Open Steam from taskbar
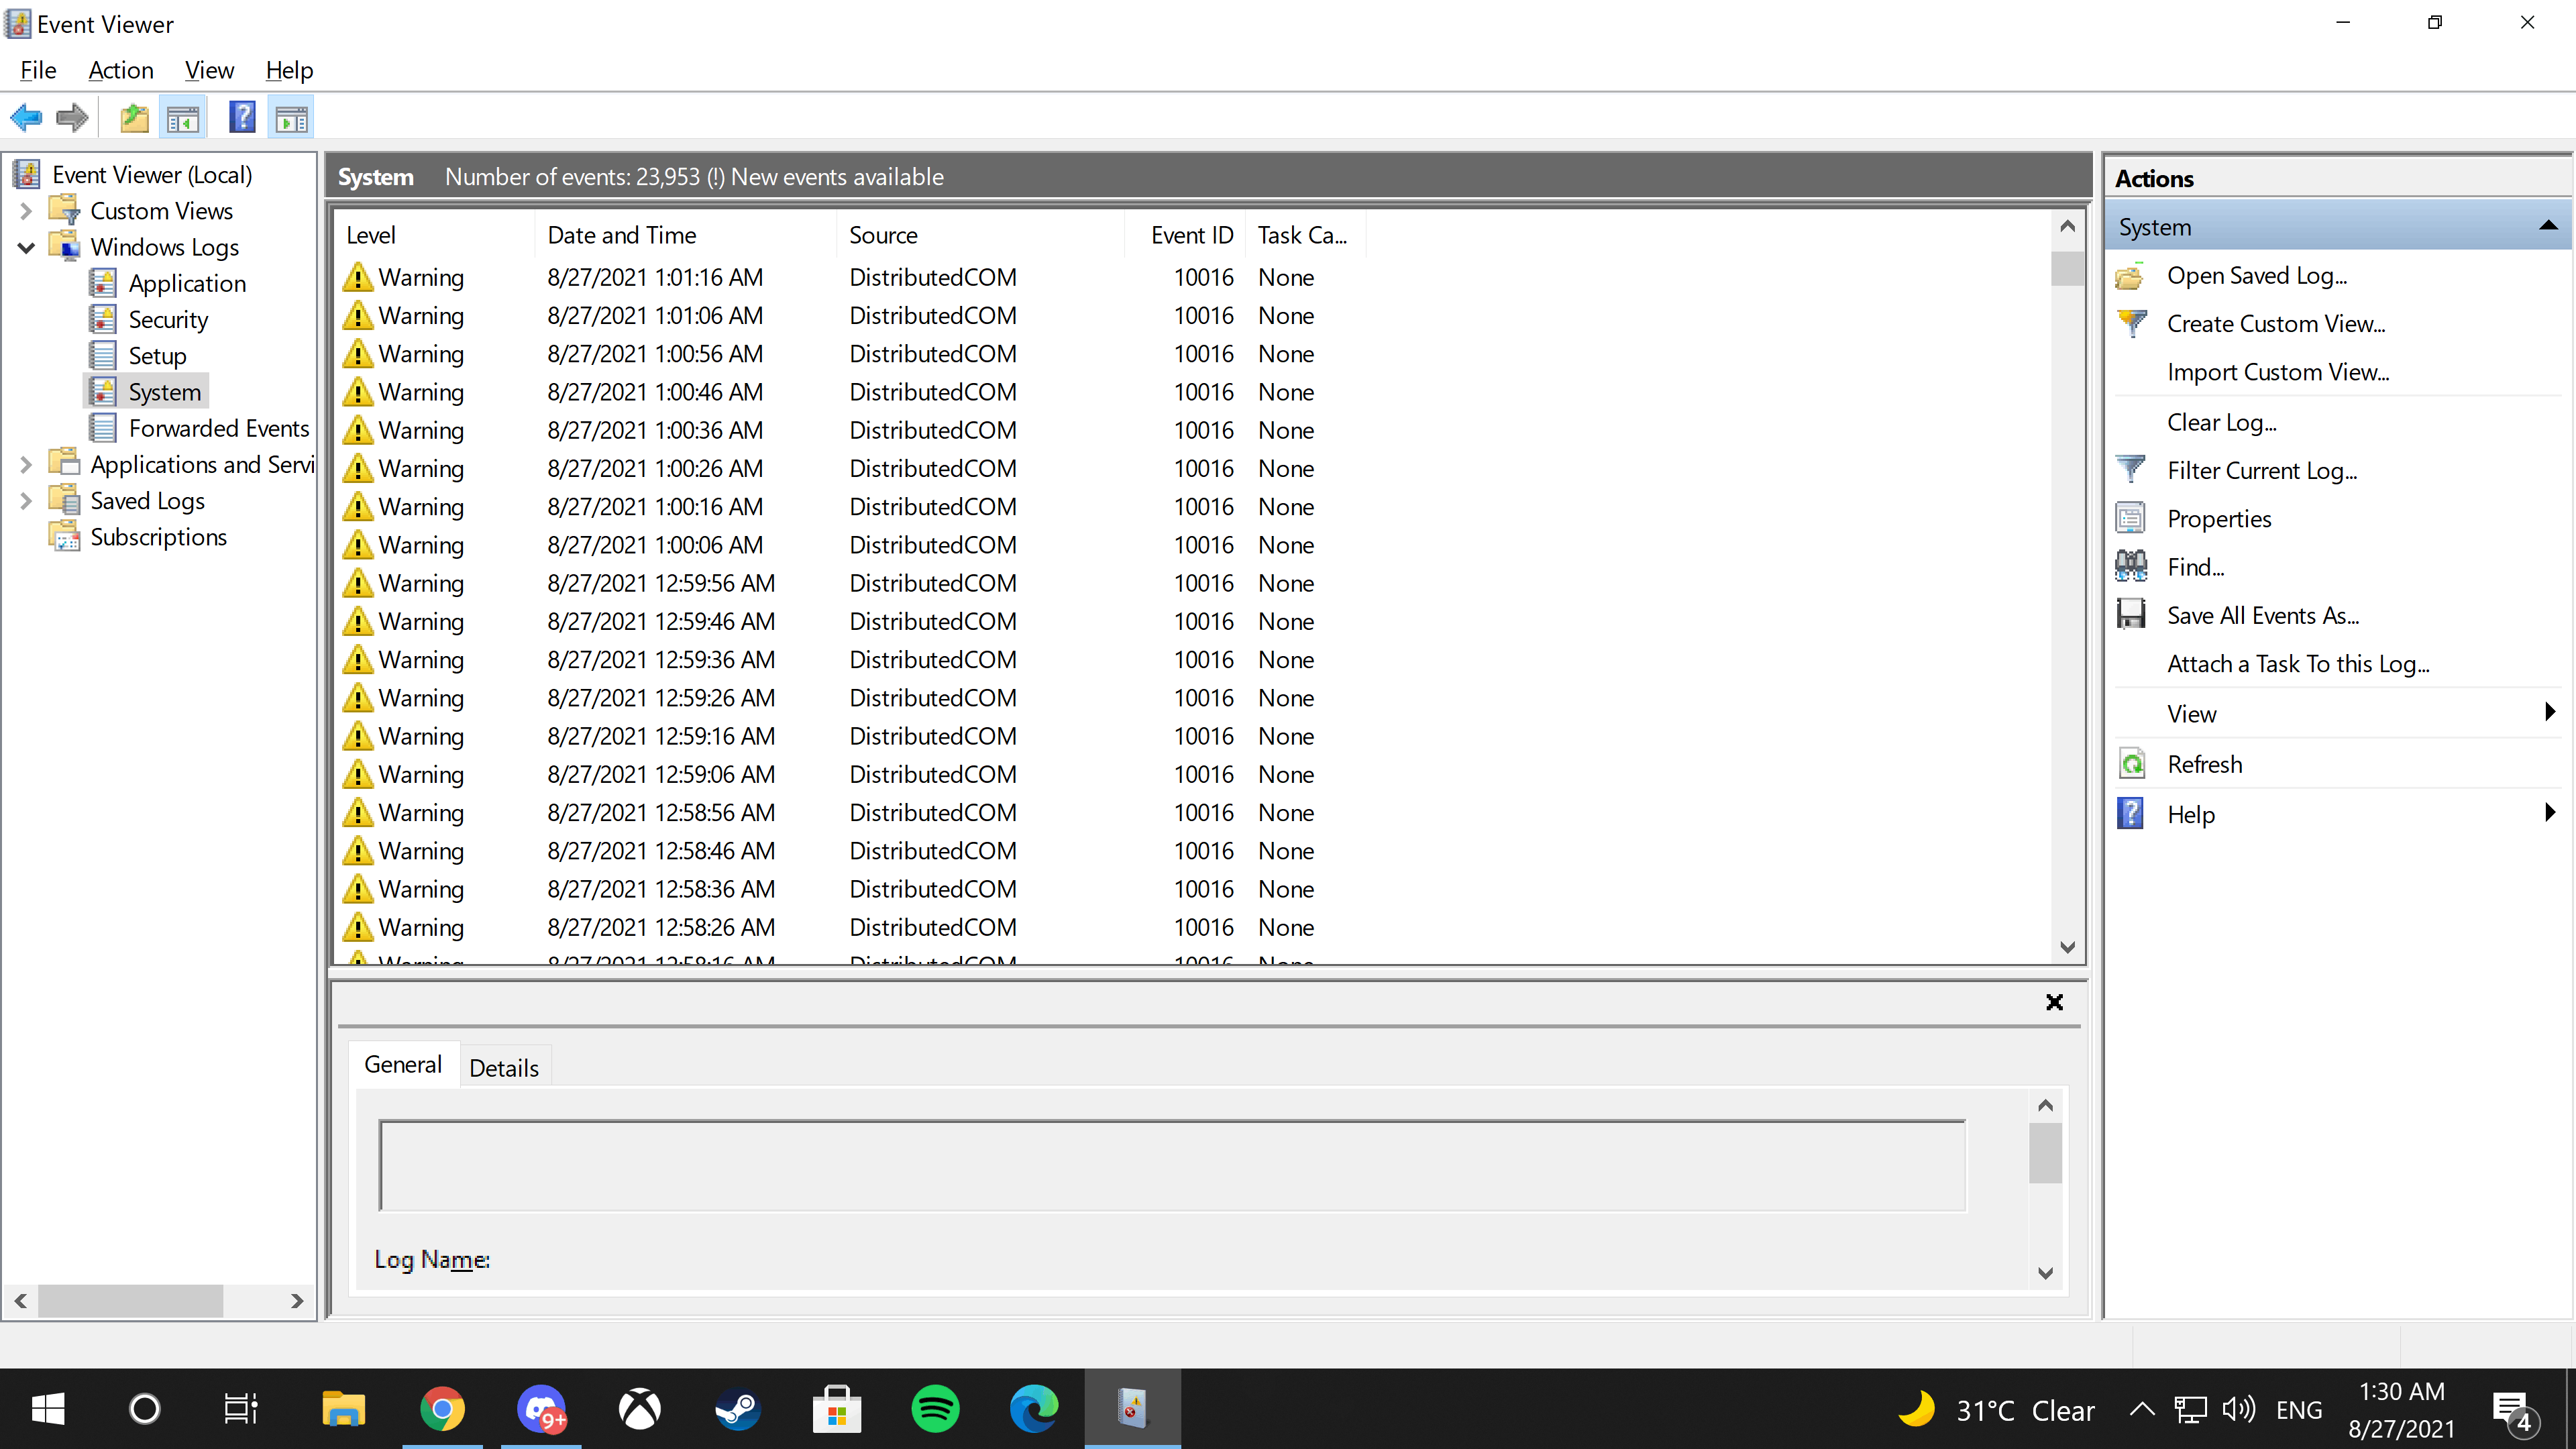The height and width of the screenshot is (1449, 2576). click(738, 1409)
